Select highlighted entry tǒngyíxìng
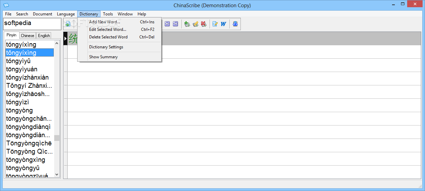 click(x=29, y=53)
